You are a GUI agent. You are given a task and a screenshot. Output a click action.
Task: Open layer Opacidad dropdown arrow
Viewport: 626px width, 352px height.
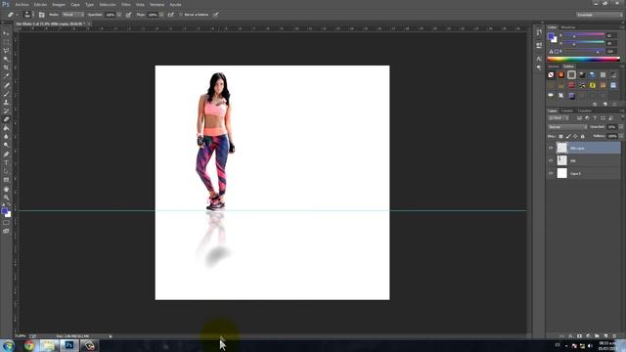[621, 127]
